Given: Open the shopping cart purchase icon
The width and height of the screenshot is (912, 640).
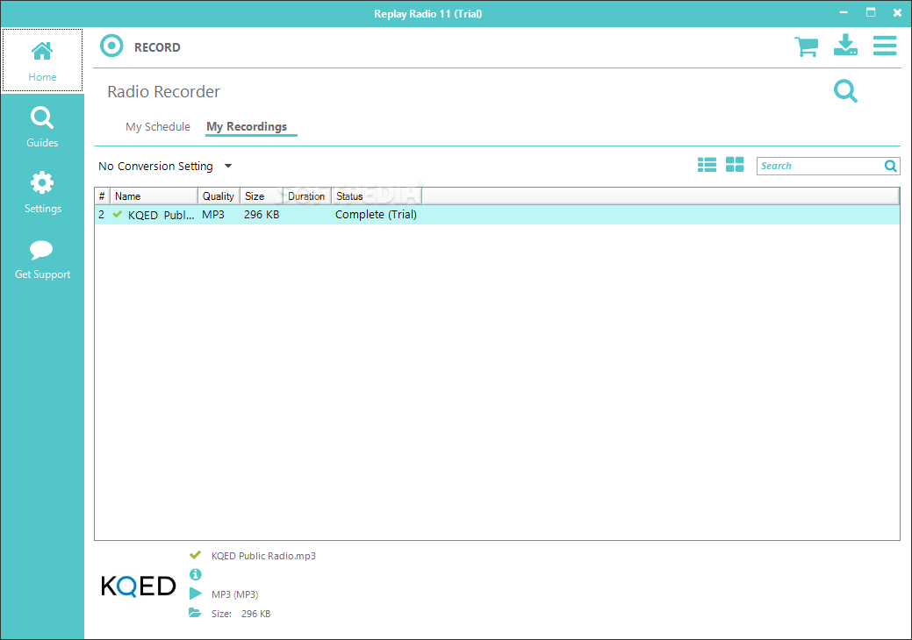Looking at the screenshot, I should [806, 46].
